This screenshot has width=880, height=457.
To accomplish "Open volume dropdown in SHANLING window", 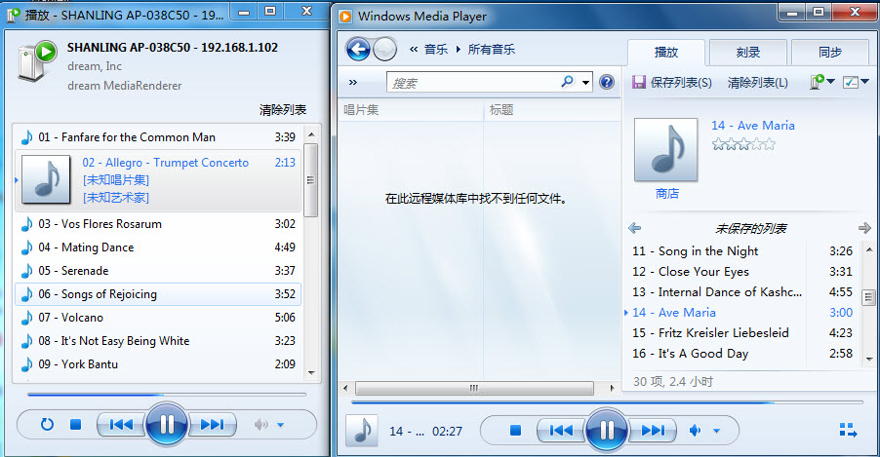I will [281, 425].
